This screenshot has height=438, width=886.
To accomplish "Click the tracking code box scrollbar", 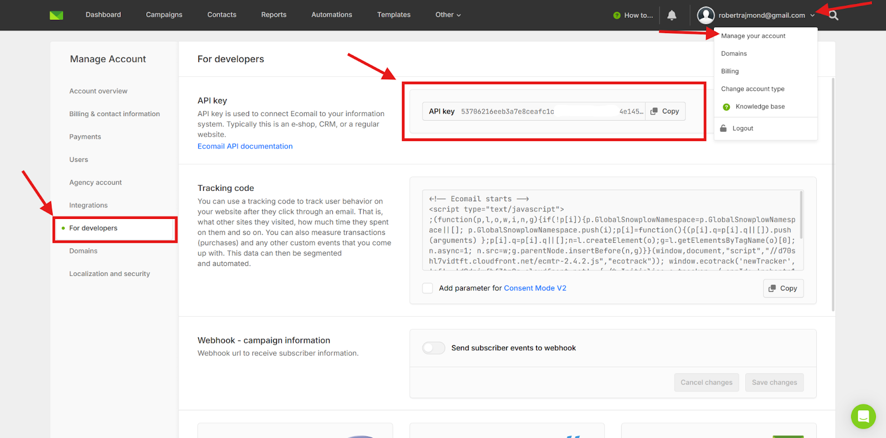I will 801,216.
